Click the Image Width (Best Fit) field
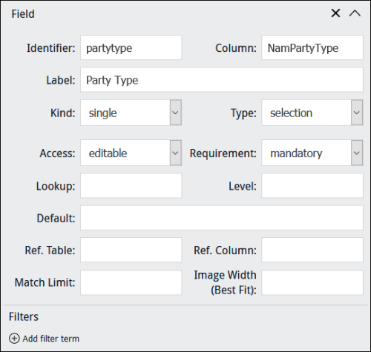The image size is (371, 352). 312,282
